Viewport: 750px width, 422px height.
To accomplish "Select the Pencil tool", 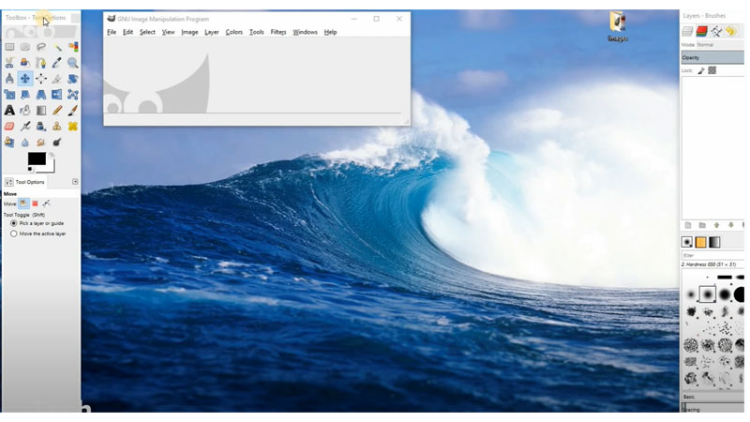I will click(57, 111).
